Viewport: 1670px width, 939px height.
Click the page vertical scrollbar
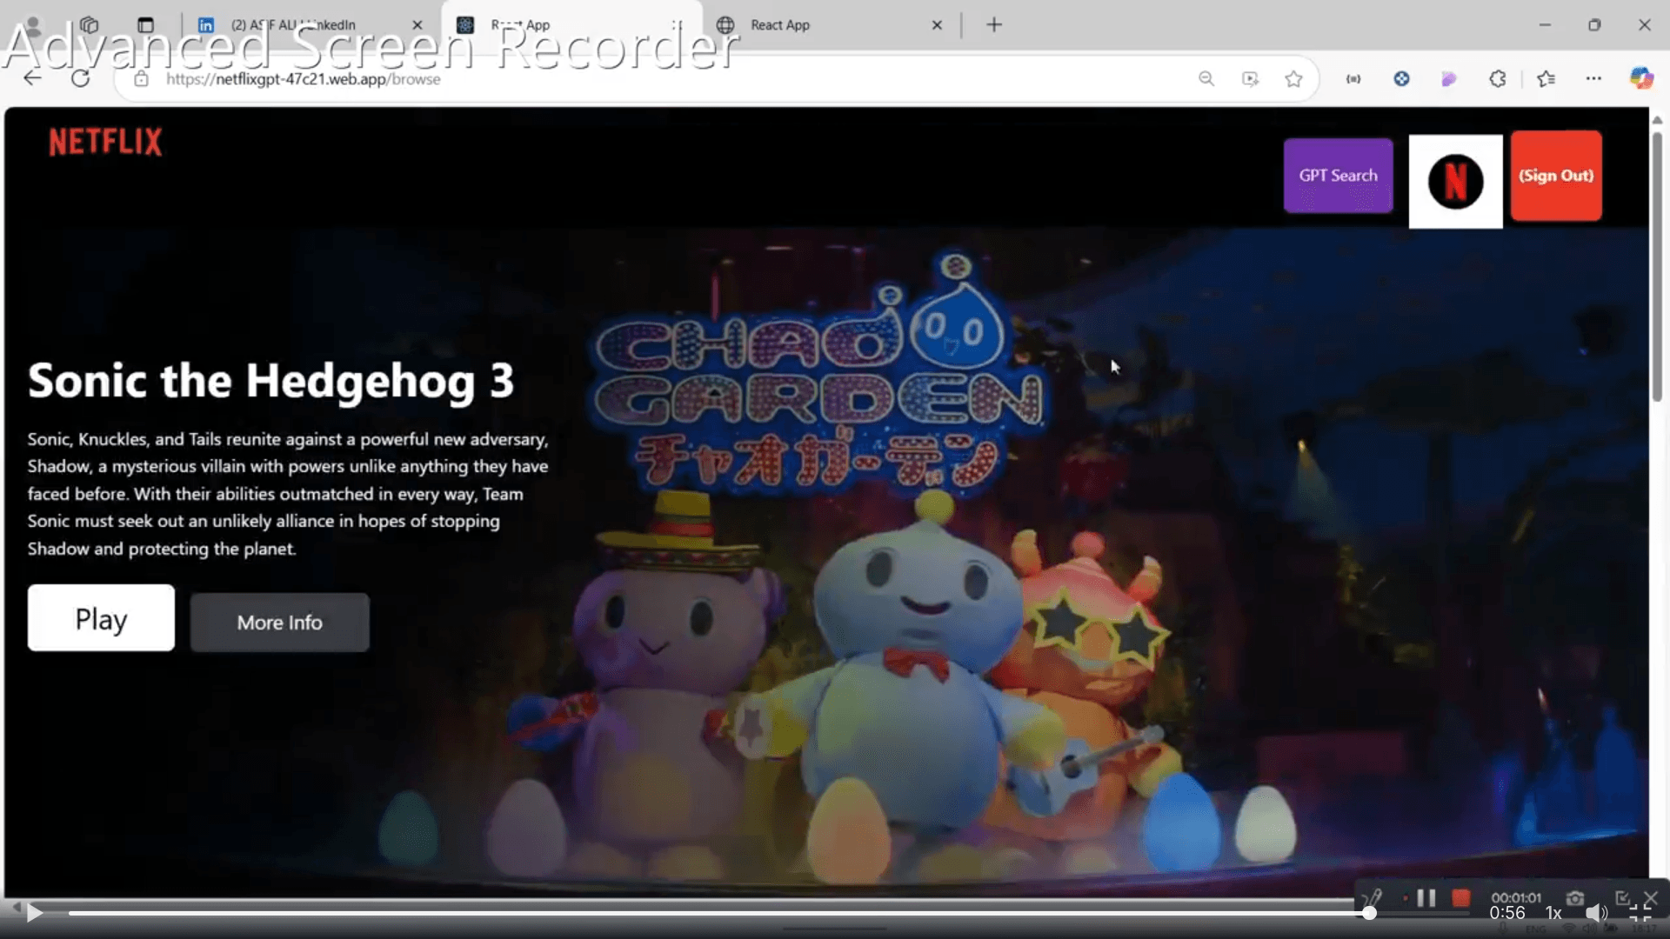tap(1657, 265)
